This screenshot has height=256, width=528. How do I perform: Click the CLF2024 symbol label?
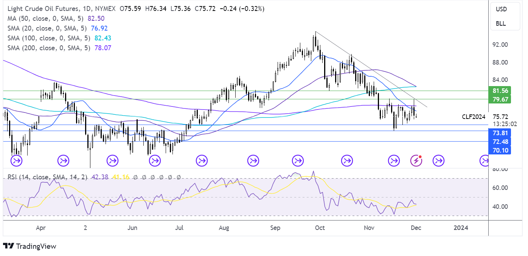(474, 117)
